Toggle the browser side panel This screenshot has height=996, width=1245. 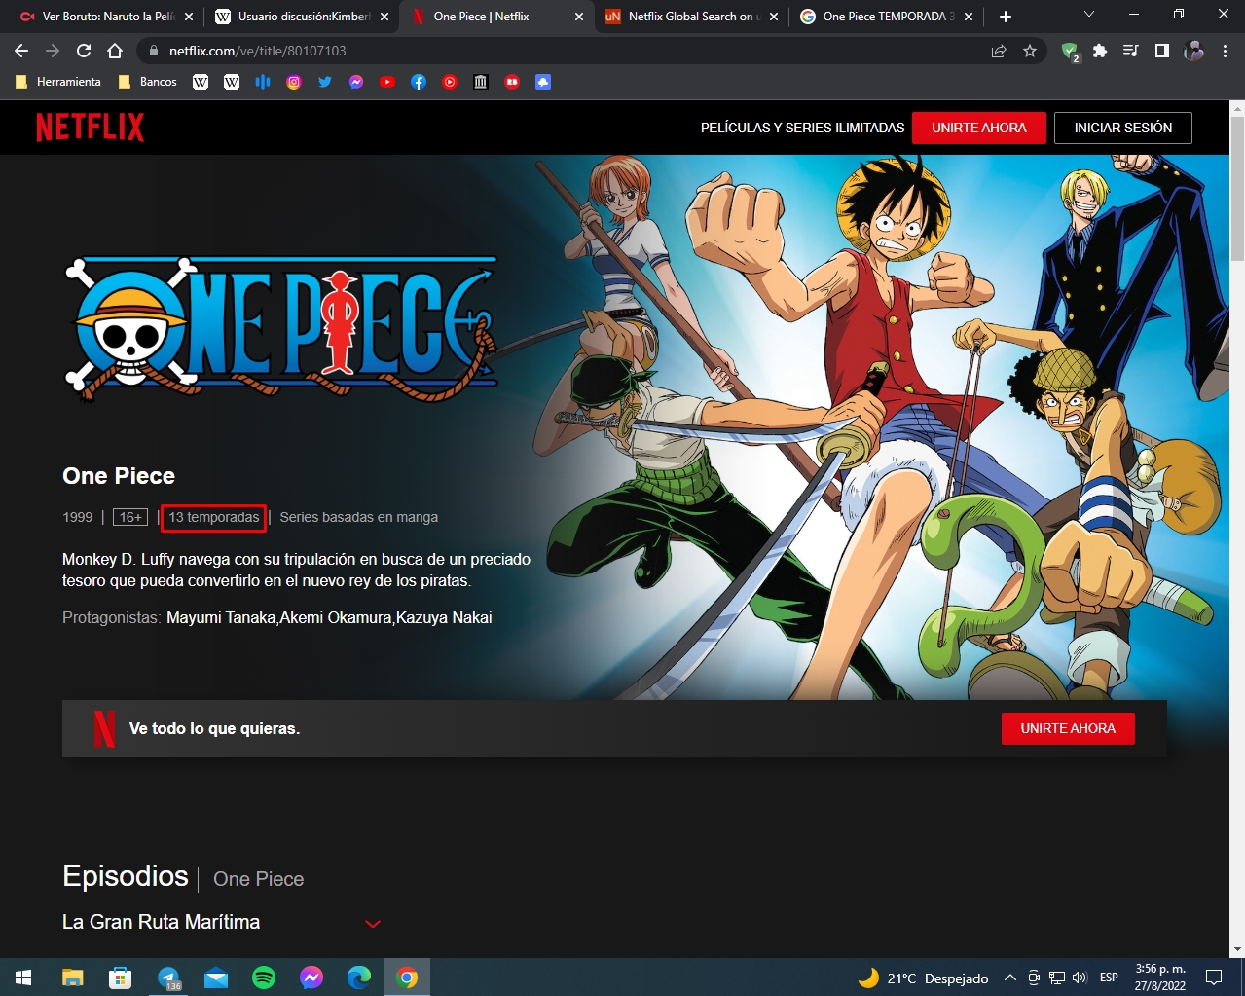[x=1162, y=51]
